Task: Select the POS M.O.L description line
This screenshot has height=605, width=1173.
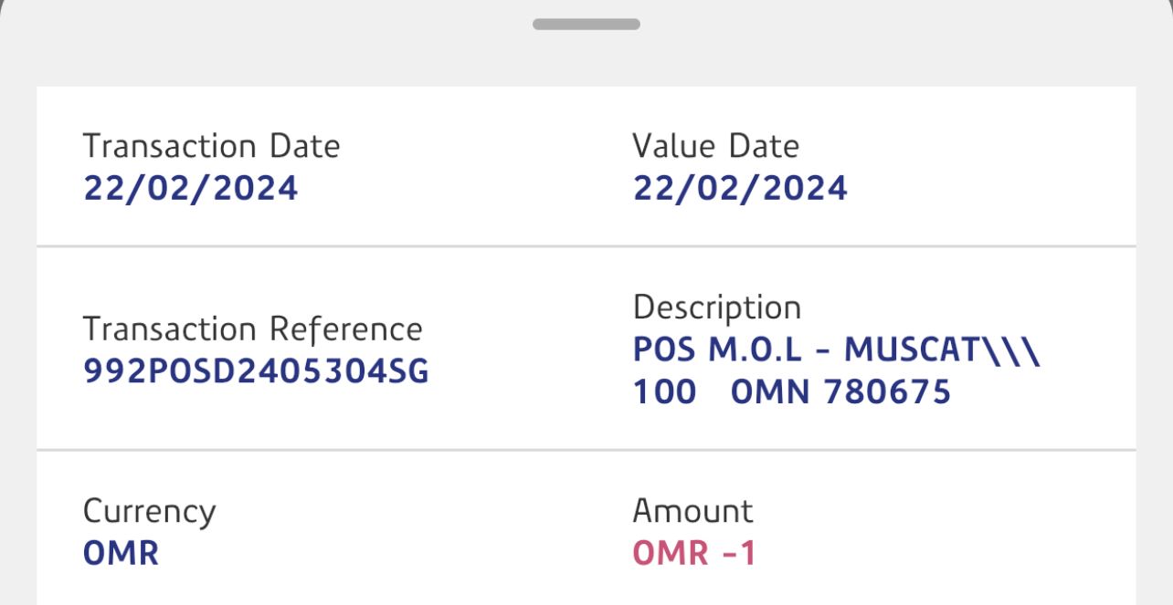Action: coord(836,349)
